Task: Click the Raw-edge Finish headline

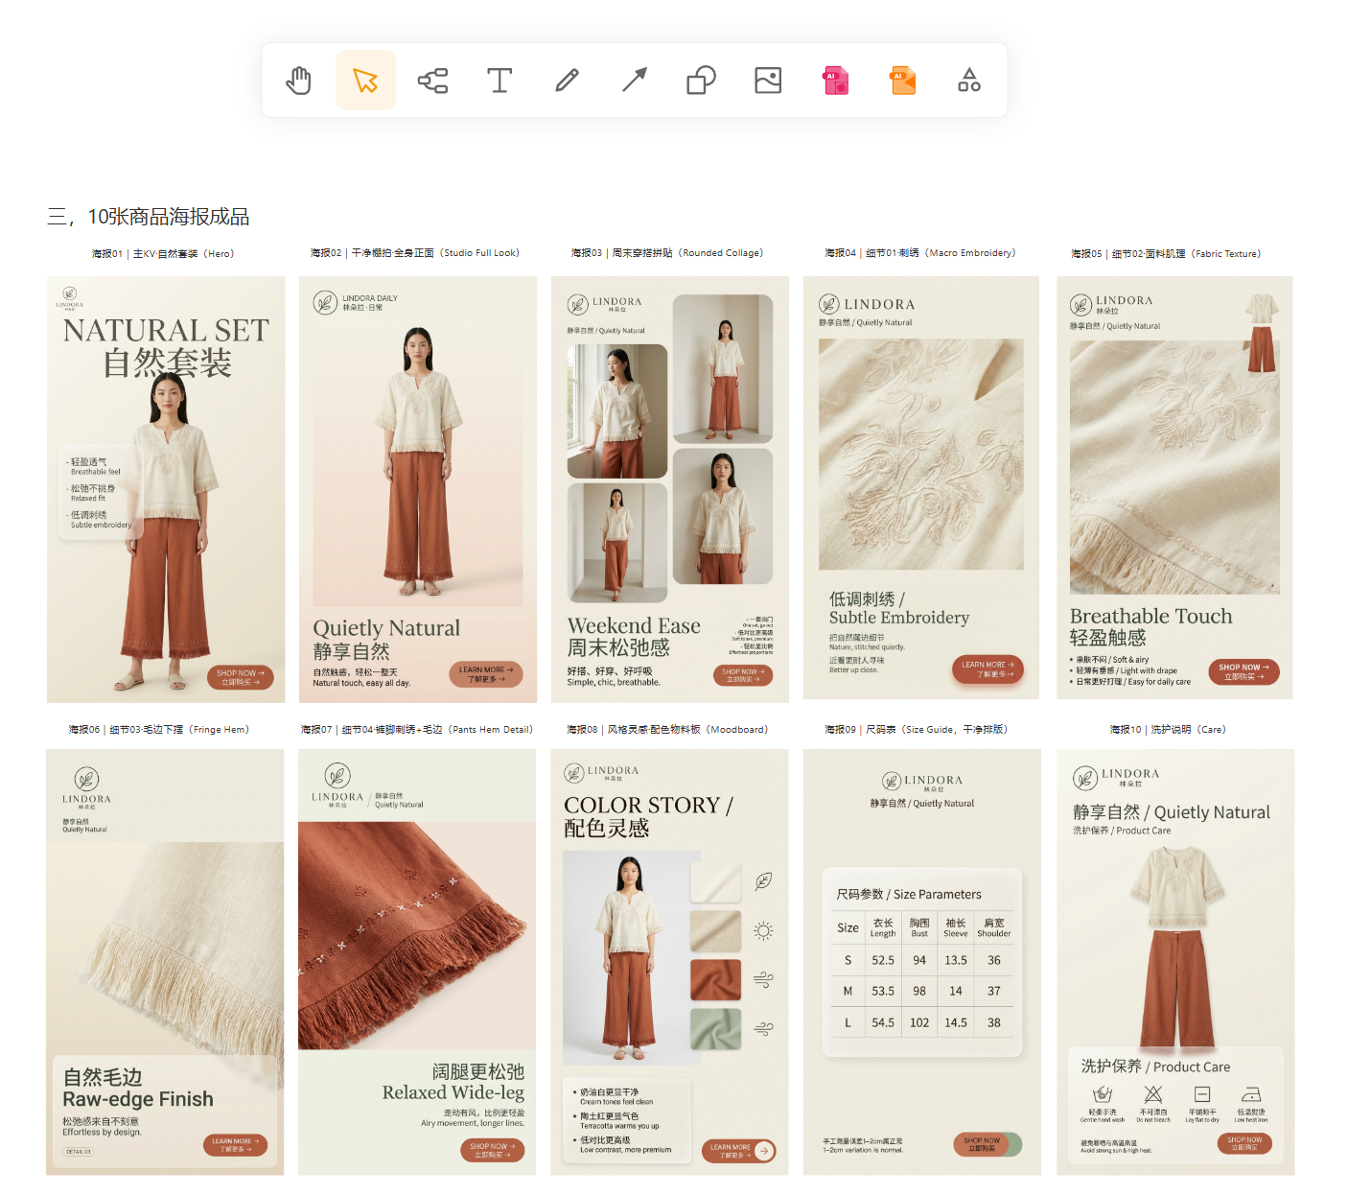Action: (x=138, y=1099)
